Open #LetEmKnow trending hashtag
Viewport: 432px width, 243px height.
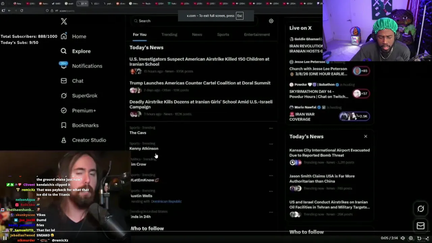click(x=144, y=180)
